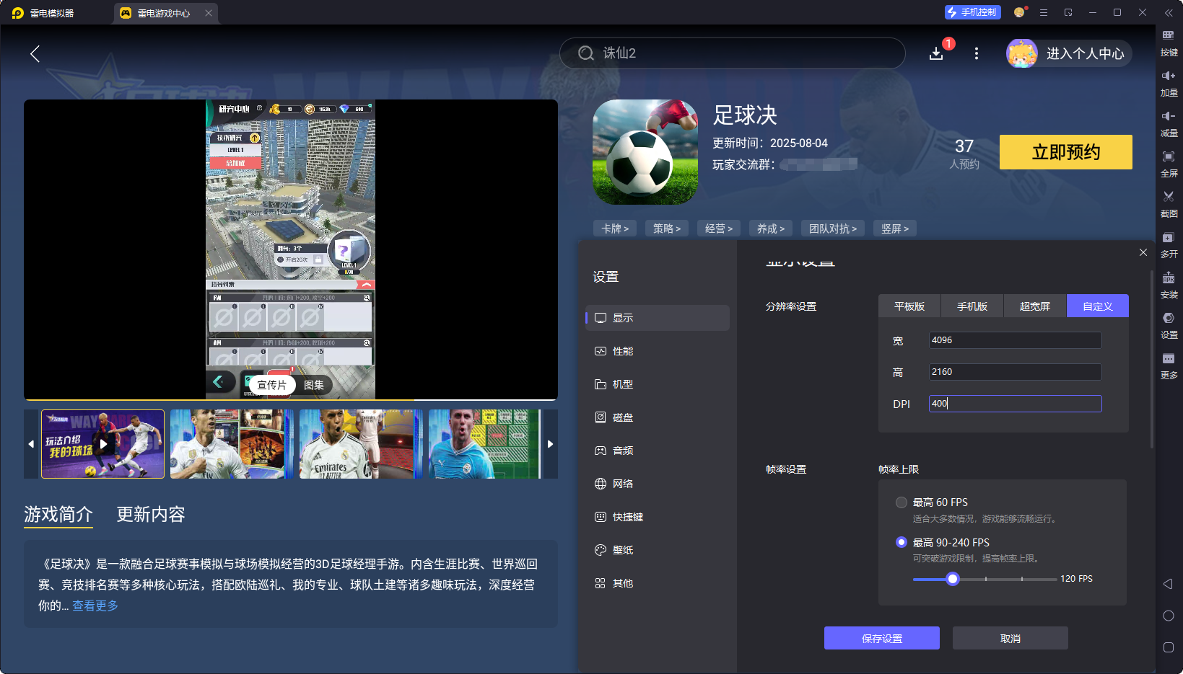Open the download manager icon

pyautogui.click(x=936, y=53)
